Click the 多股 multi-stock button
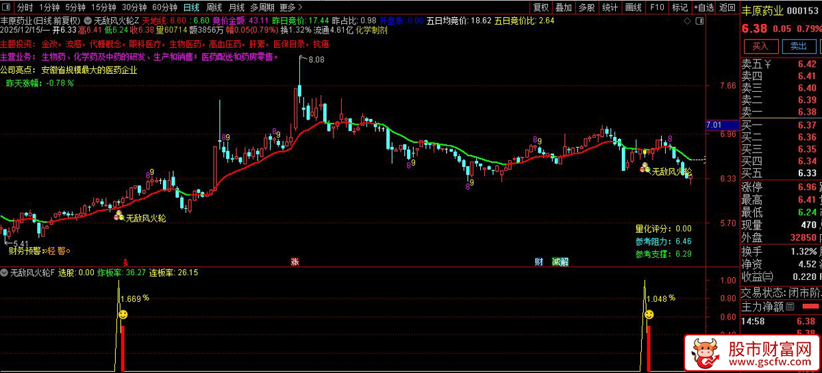The image size is (822, 373). [x=586, y=8]
